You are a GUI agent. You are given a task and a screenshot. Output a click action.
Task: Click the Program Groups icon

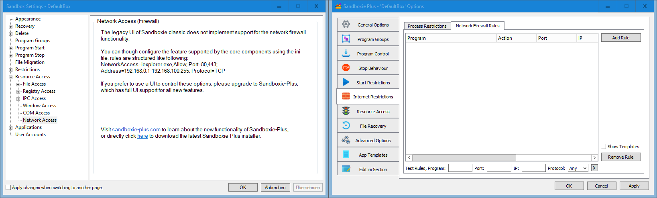346,39
